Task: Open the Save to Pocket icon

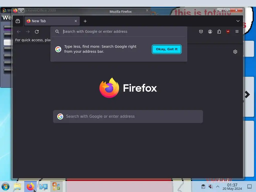Action: click(x=201, y=31)
